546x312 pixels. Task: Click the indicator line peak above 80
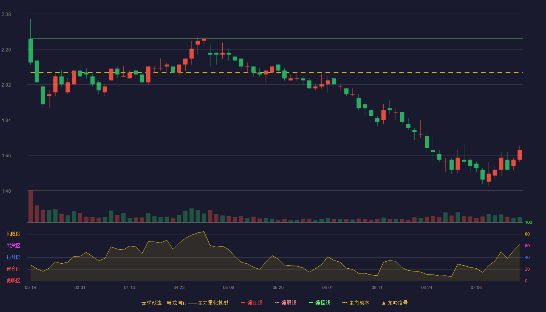(204, 232)
